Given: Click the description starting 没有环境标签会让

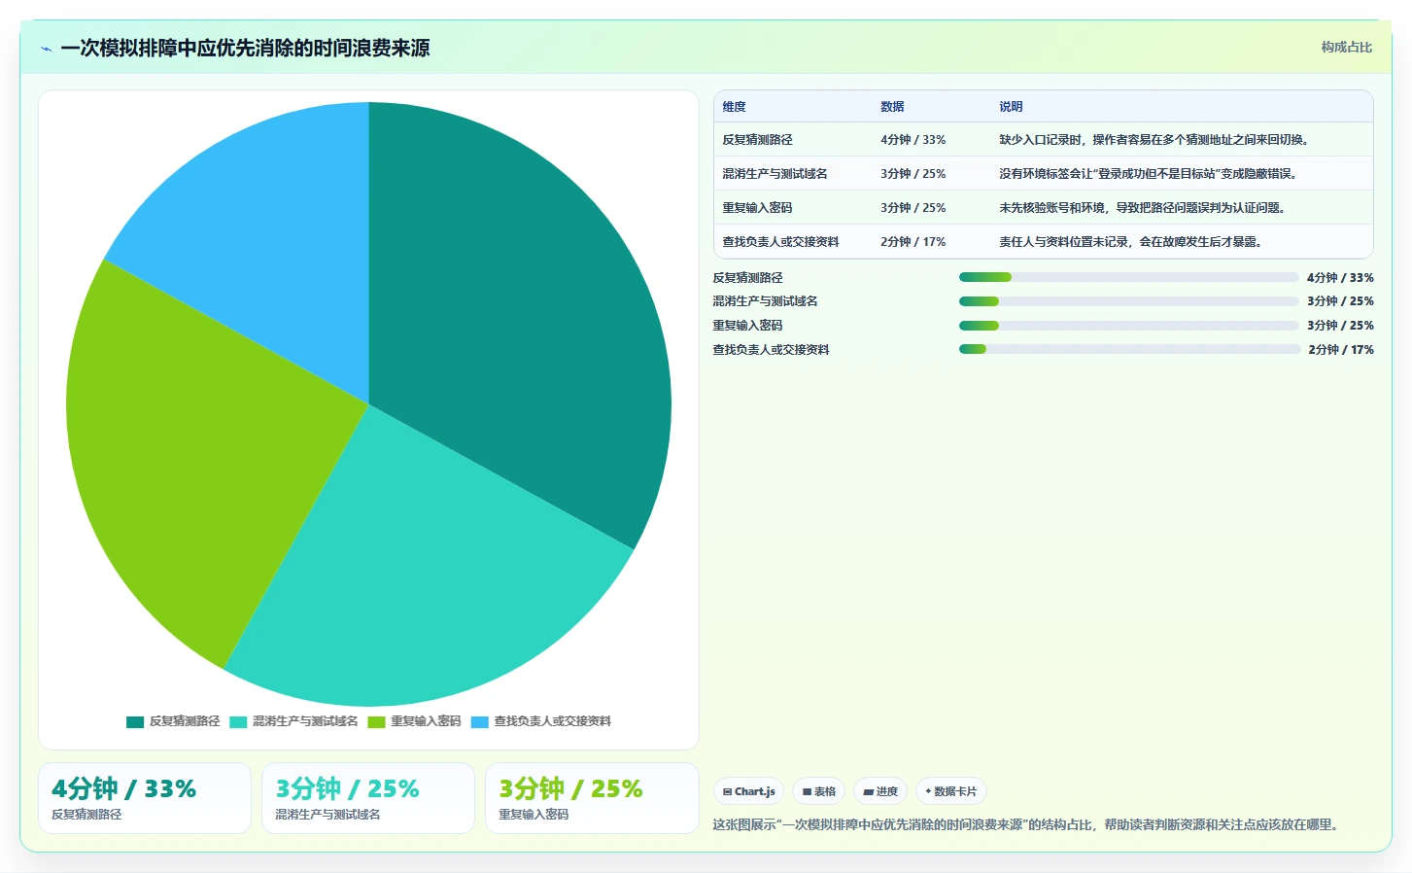Looking at the screenshot, I should click(1148, 174).
